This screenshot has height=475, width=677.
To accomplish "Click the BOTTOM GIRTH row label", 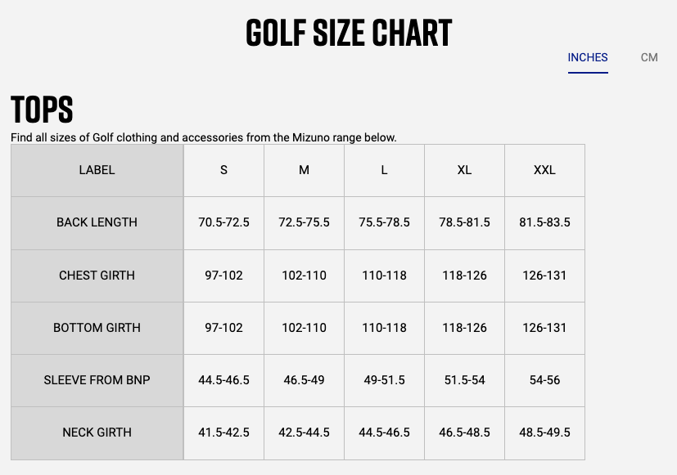I will [97, 327].
